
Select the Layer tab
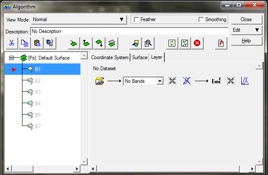point(157,57)
